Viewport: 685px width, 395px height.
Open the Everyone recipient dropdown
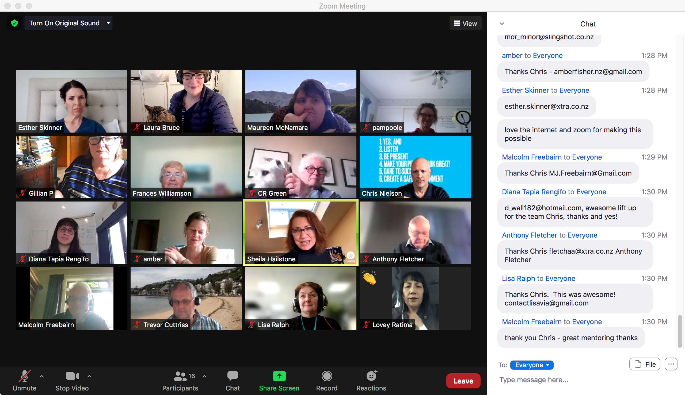click(531, 365)
